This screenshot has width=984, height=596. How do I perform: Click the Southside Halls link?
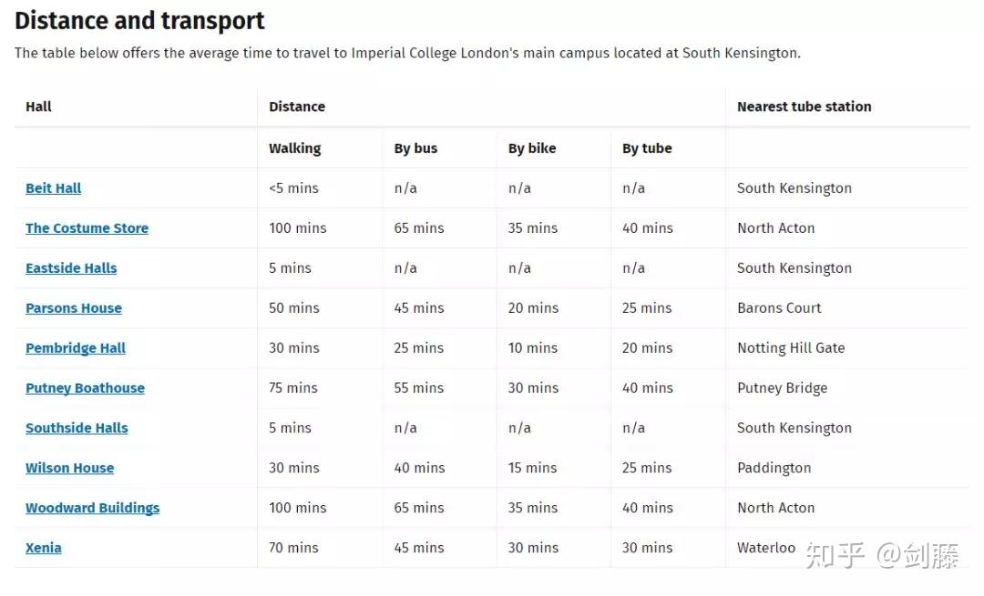[x=77, y=428]
